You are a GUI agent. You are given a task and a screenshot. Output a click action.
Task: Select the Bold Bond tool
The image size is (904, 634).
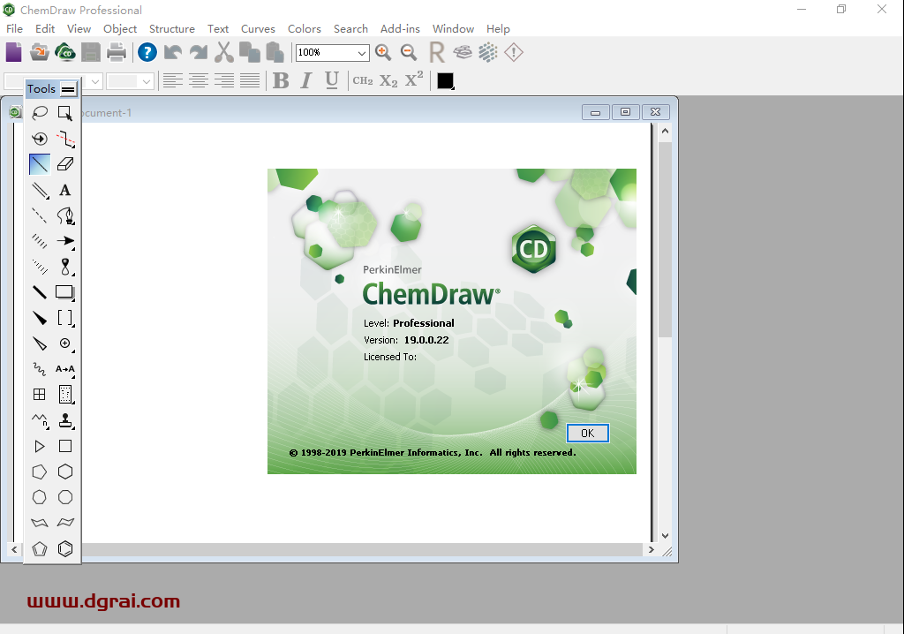39,292
